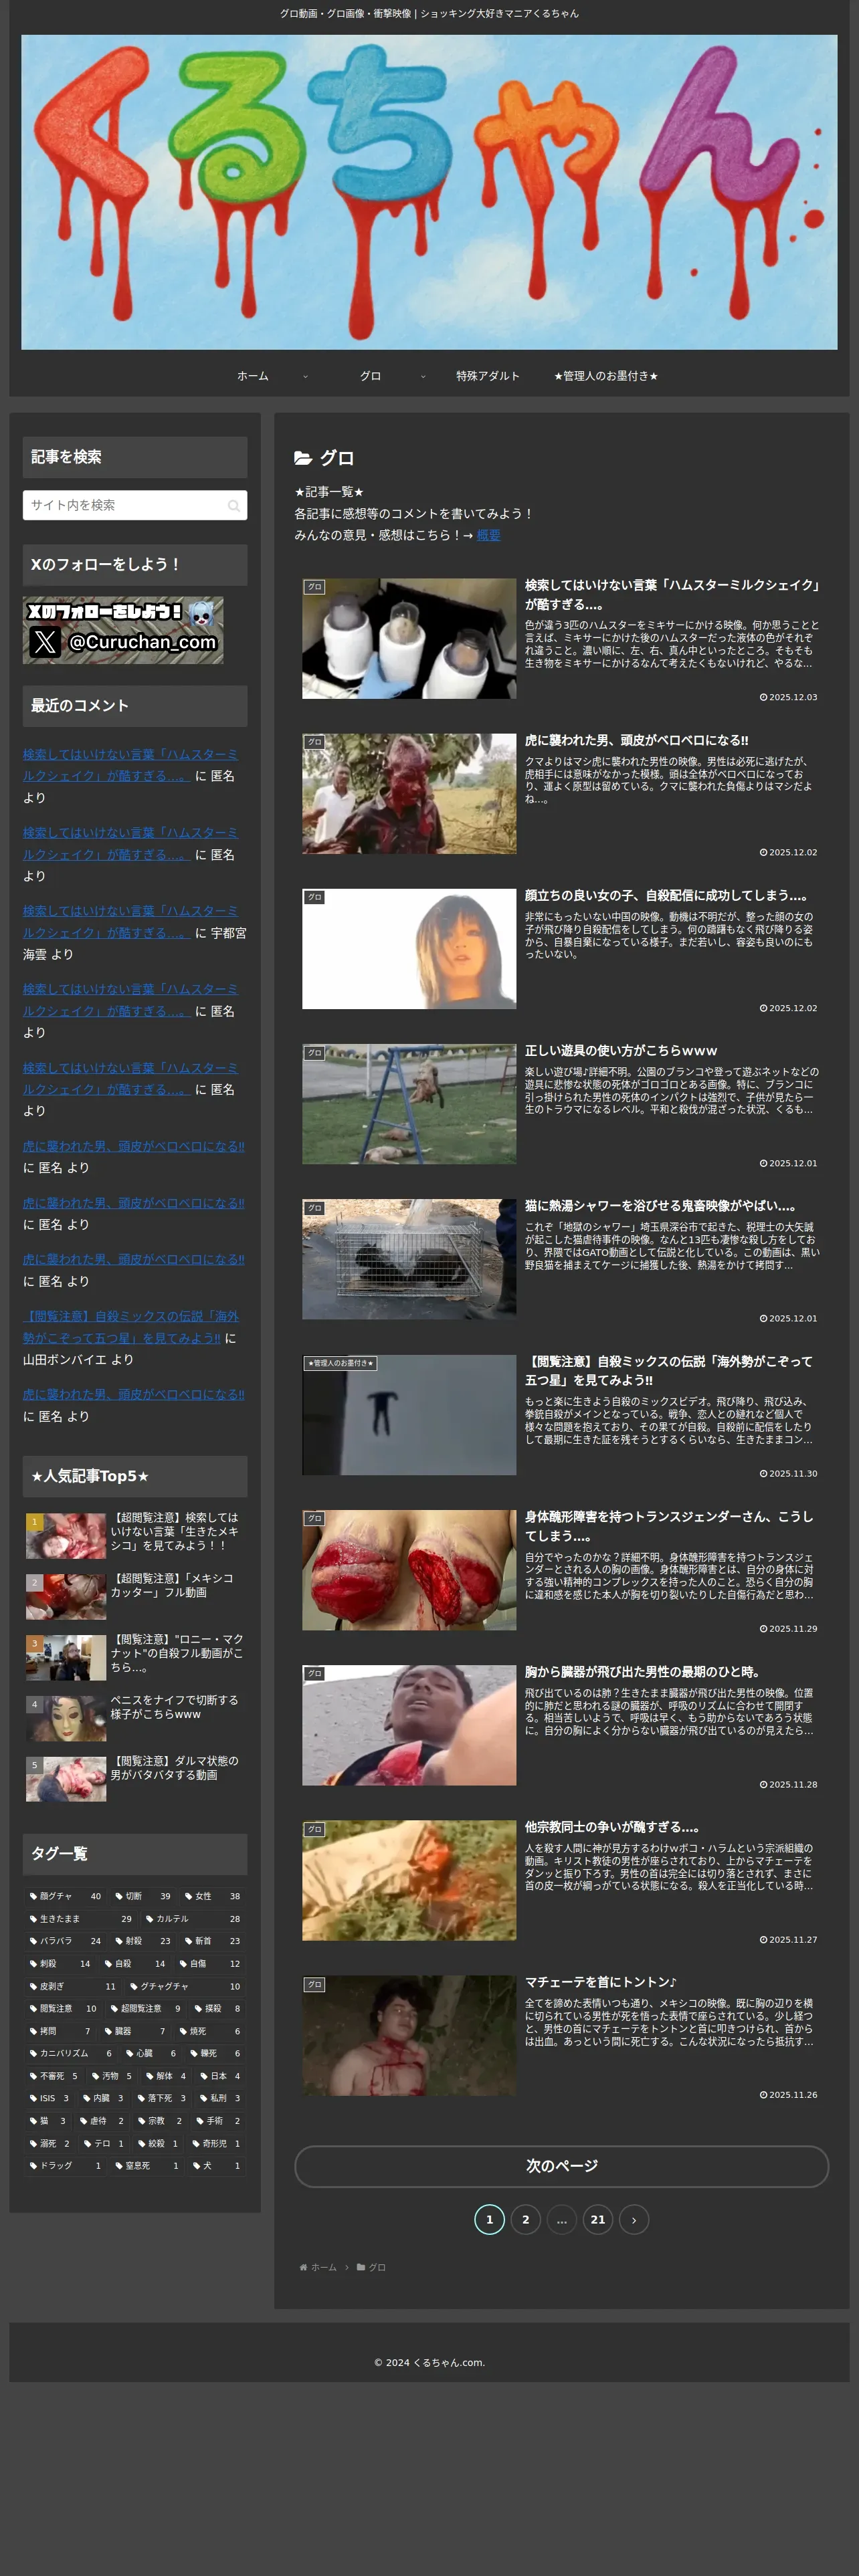Open the 特殊アダルト menu item
This screenshot has height=2576, width=859.
[488, 376]
